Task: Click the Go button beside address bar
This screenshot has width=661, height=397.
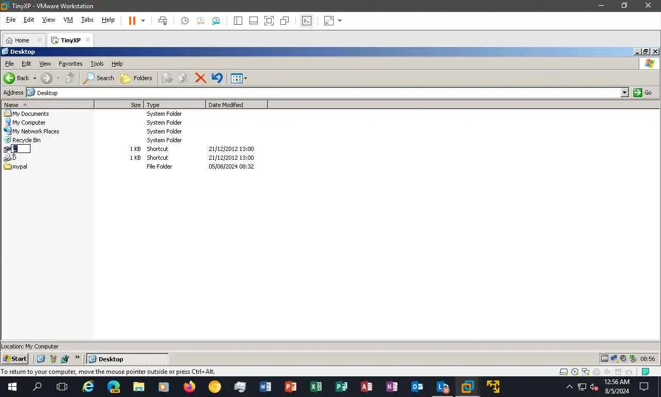Action: coord(643,93)
